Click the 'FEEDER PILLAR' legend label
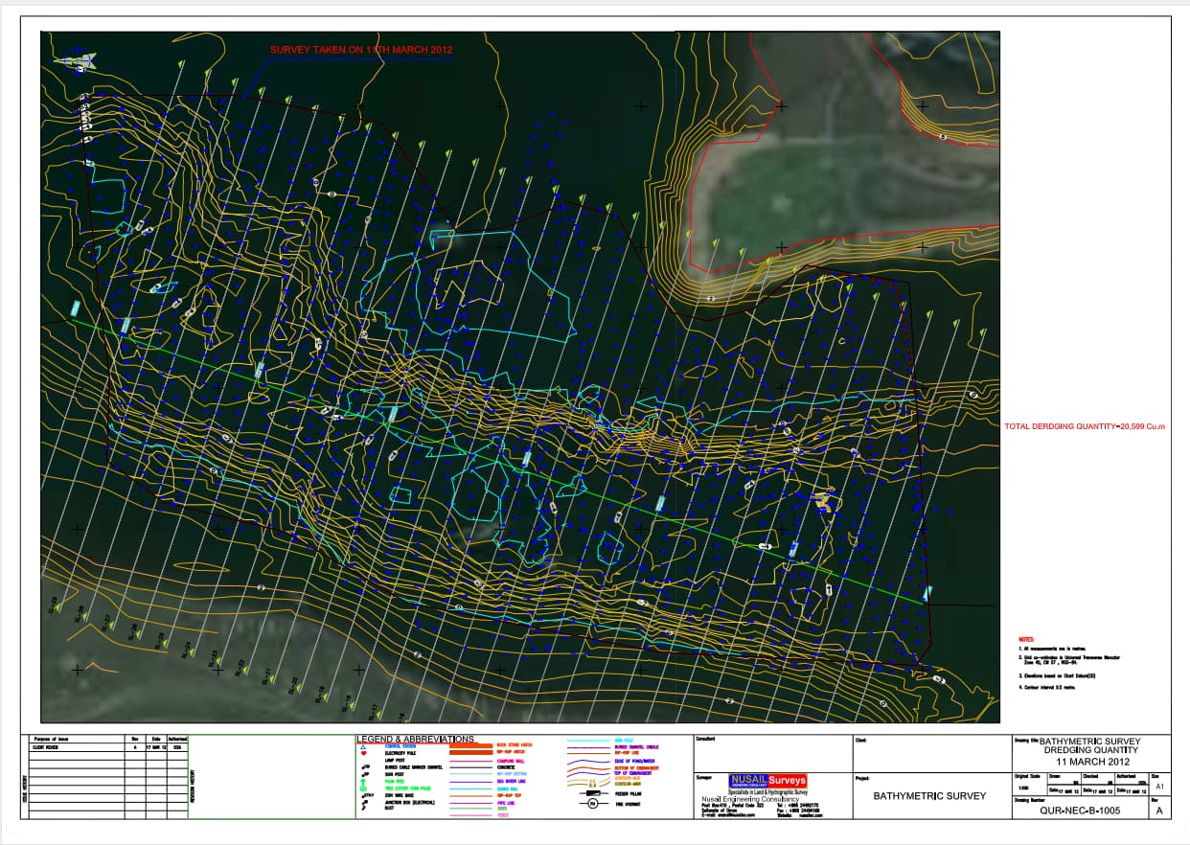This screenshot has width=1190, height=845. point(629,793)
